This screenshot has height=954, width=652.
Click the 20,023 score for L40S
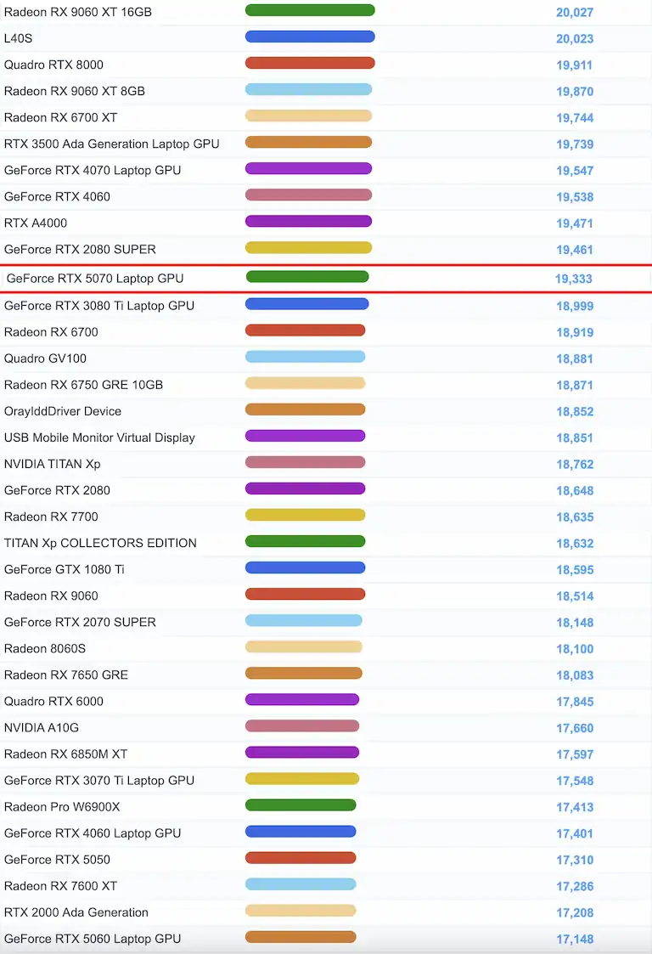pyautogui.click(x=575, y=39)
